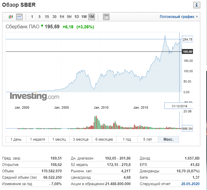Open the chart news panel icon
Image resolution: width=207 pixels, height=190 pixels.
(106, 17)
